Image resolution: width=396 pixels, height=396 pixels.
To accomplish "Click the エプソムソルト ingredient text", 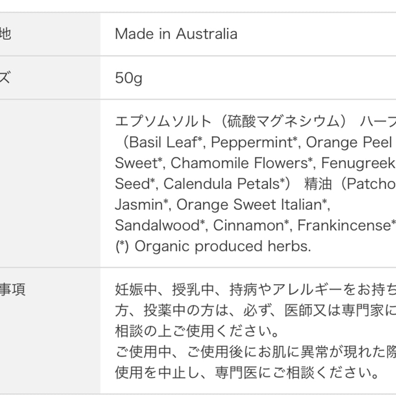I will 163,121.
